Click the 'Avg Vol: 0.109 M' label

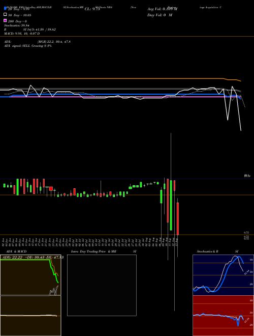pos(162,9)
